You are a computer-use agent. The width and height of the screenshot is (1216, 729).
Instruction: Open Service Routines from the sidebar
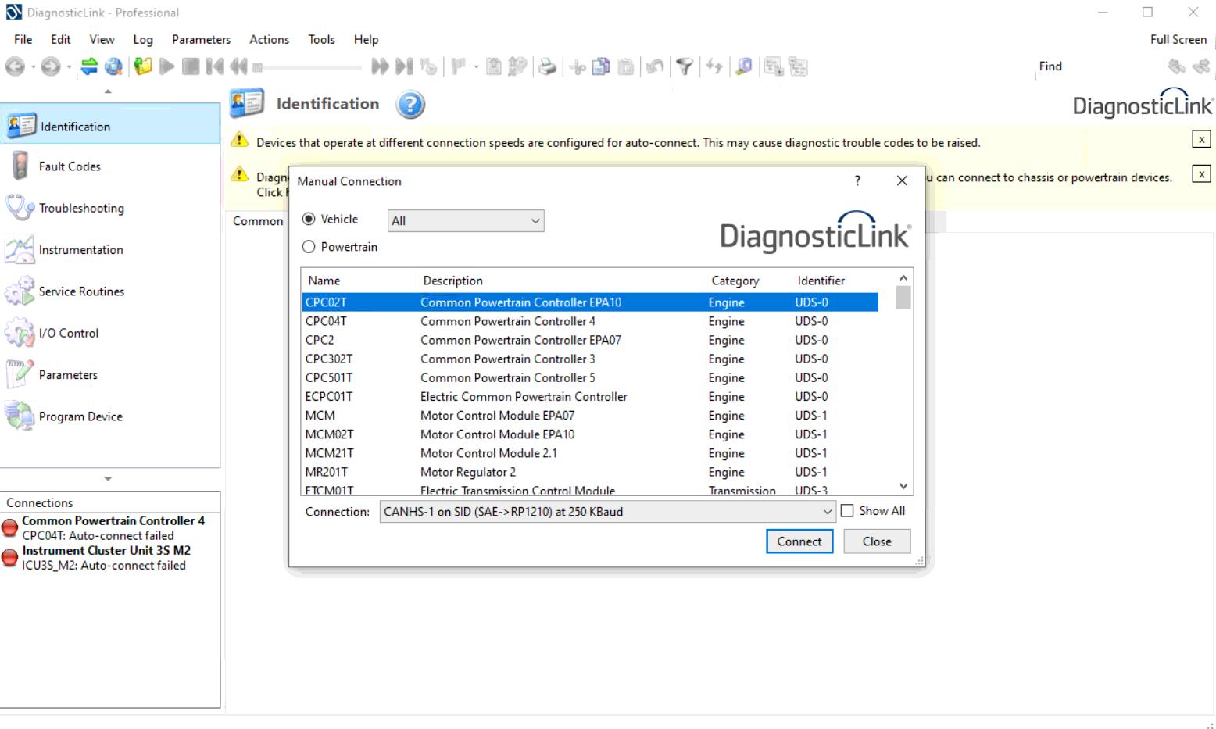pos(81,291)
